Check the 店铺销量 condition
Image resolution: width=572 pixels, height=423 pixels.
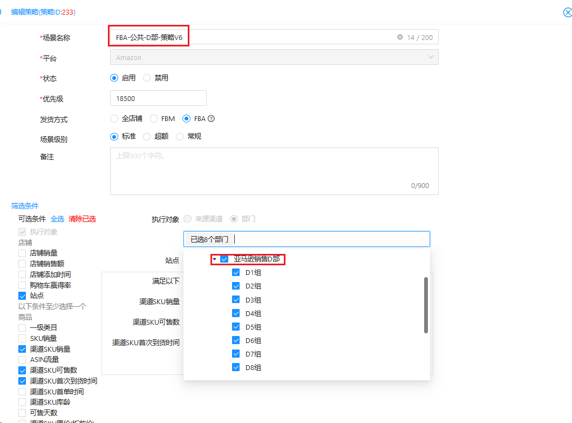(22, 253)
